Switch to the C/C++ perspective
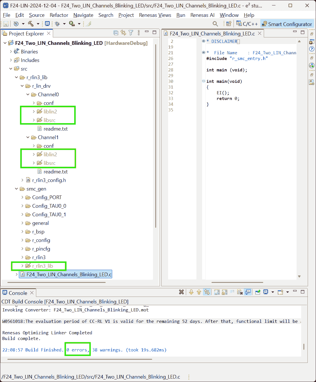Viewport: 316px width, 382px height. point(247,24)
